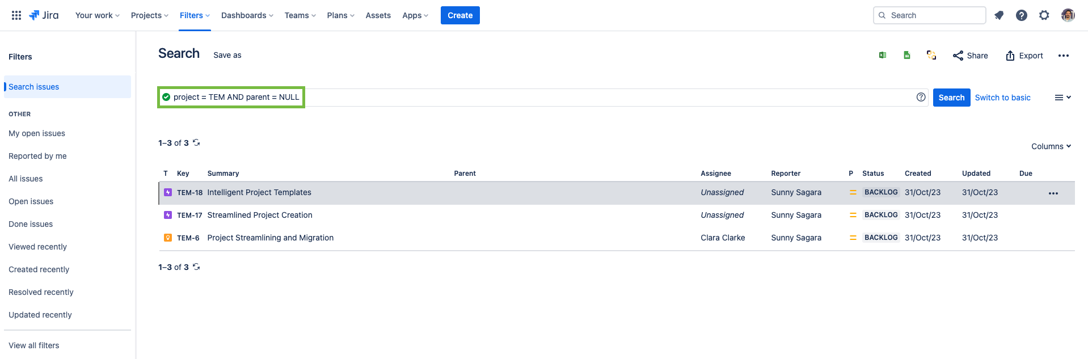Open the TEM-18 row more actions menu
Viewport: 1088px width, 359px height.
(1053, 193)
